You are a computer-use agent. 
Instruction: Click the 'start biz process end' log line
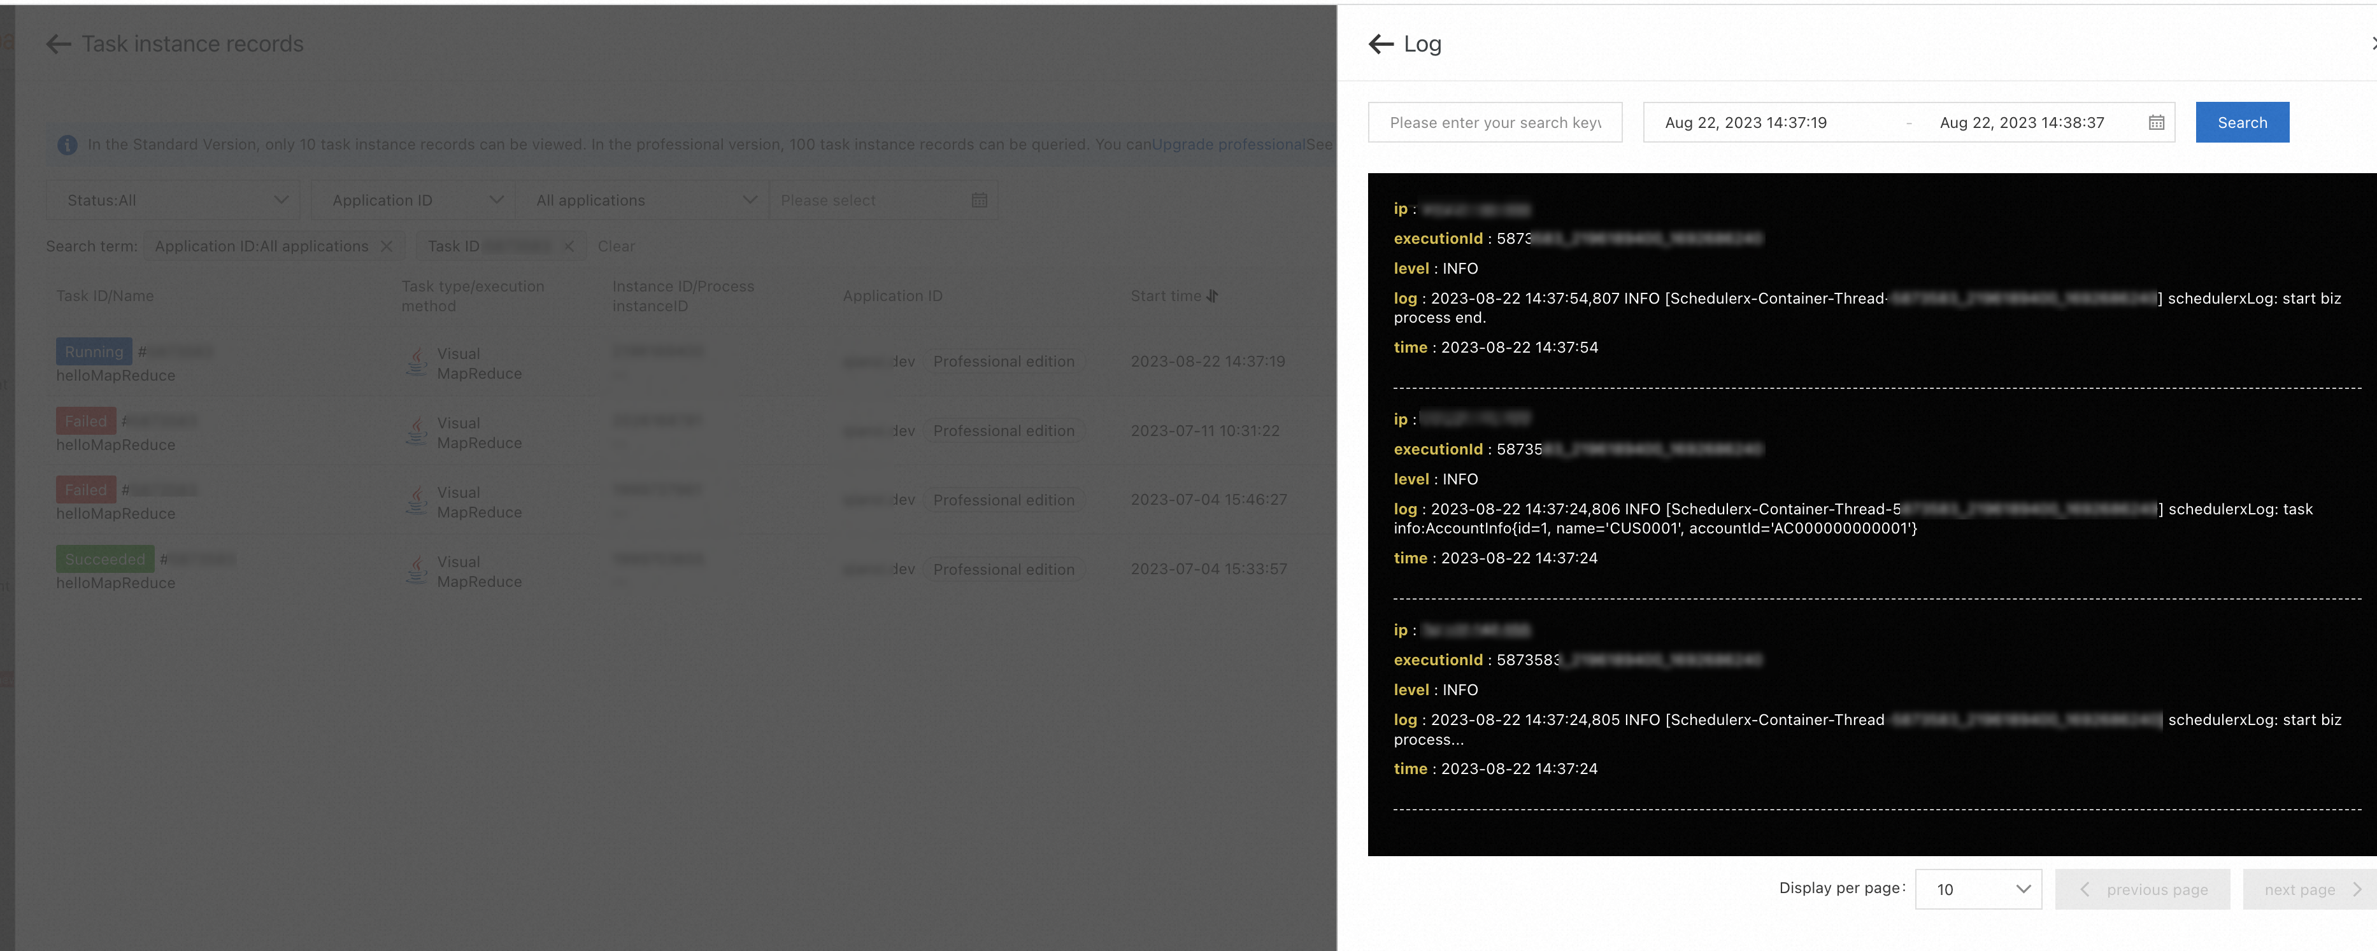[1867, 308]
